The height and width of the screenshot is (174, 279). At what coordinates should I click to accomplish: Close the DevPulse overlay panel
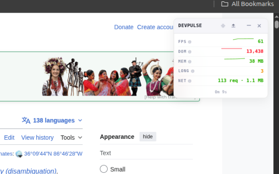click(x=259, y=26)
